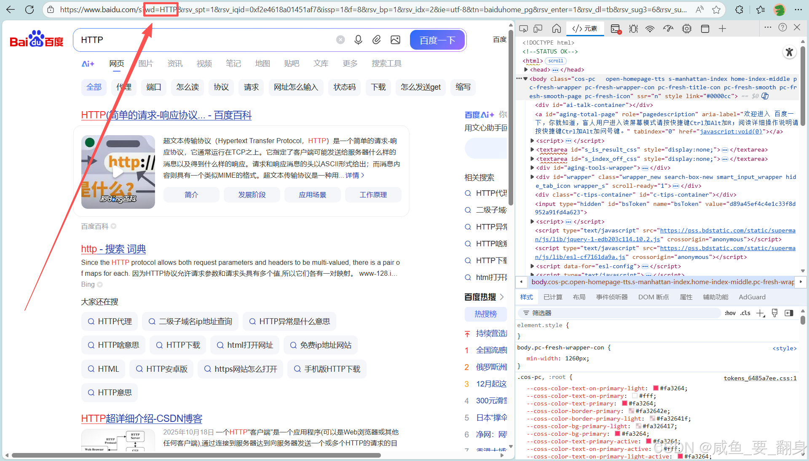Open the Performance gauge panel icon

(668, 29)
